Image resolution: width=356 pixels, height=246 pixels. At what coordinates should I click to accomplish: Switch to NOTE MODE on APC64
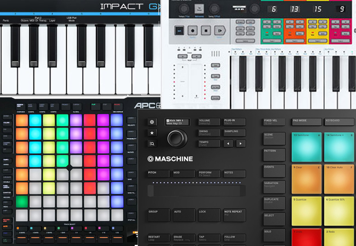coord(32,106)
